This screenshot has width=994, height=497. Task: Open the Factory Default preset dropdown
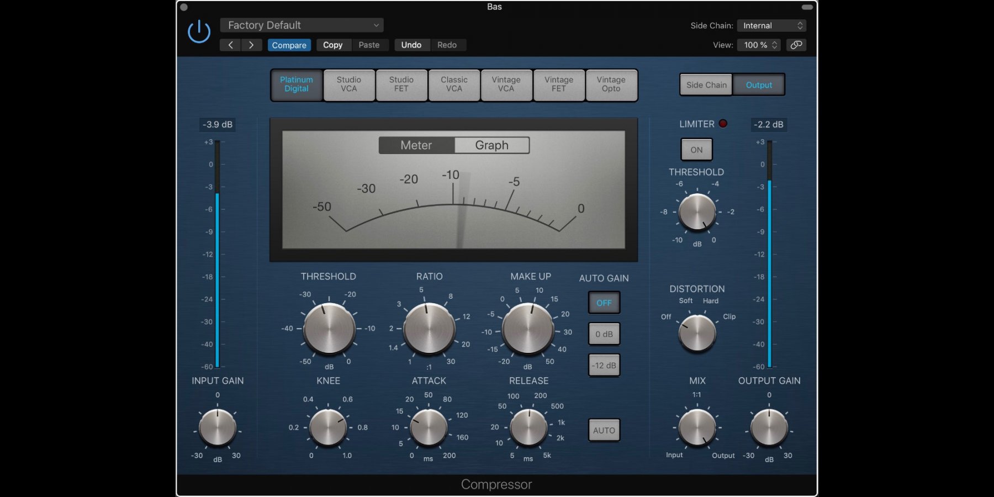(x=302, y=25)
